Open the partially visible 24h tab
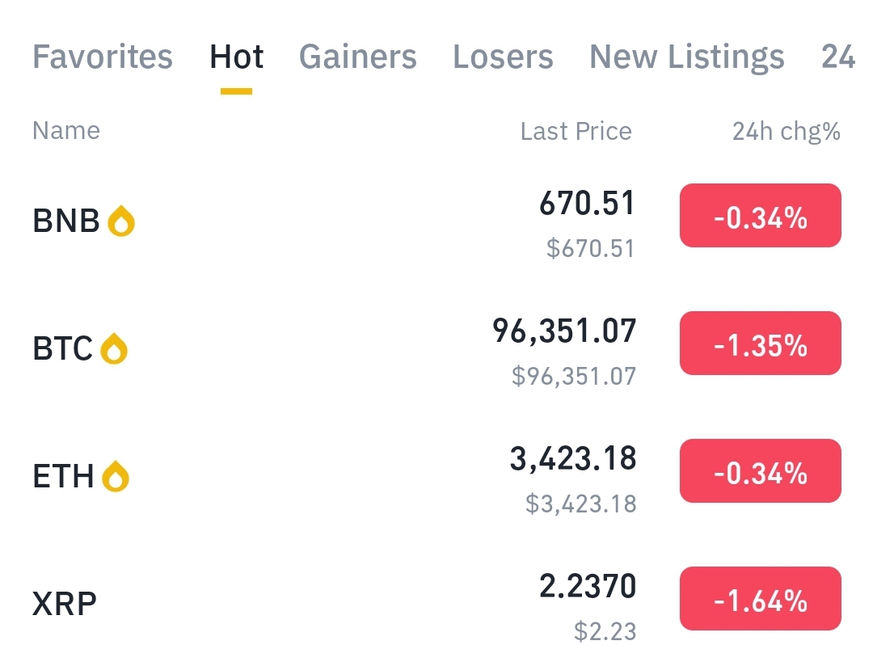The width and height of the screenshot is (873, 645). [x=838, y=57]
